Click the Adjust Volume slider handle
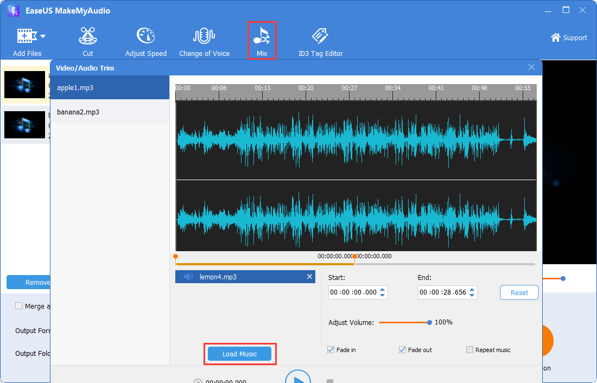This screenshot has width=597, height=383. click(x=429, y=322)
